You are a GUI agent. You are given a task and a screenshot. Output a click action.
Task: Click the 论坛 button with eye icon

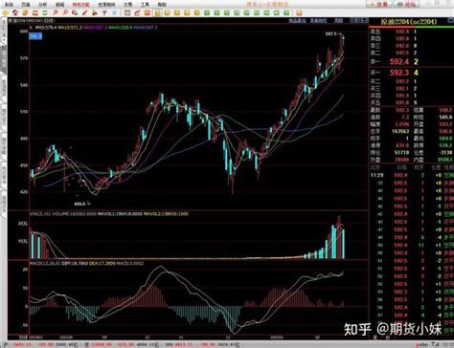coord(407,5)
